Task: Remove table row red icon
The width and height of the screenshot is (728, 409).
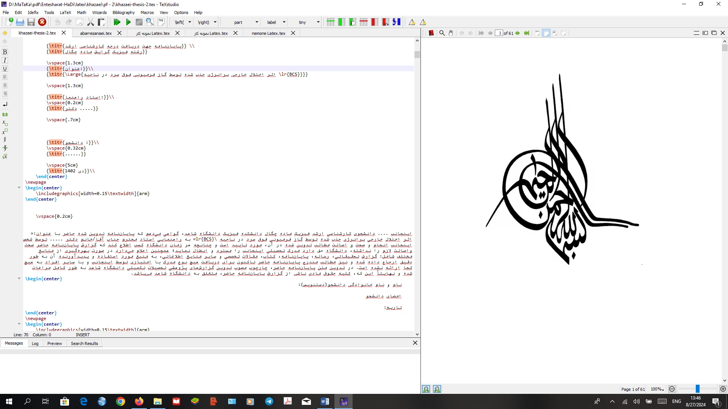Action: 364,22
